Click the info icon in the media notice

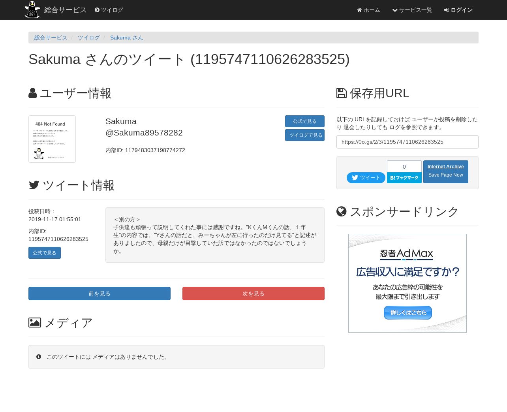pos(39,357)
